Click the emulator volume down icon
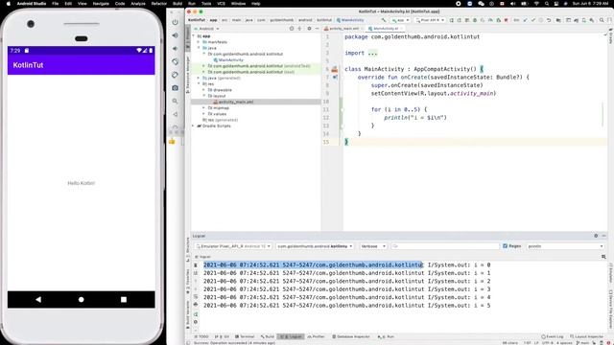This screenshot has height=345, width=614. pos(175,49)
